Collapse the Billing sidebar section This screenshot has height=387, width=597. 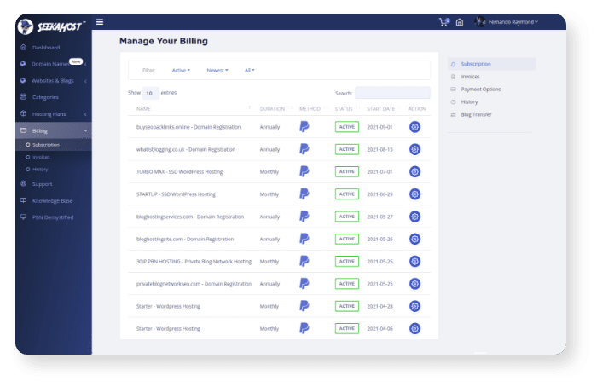pos(53,130)
